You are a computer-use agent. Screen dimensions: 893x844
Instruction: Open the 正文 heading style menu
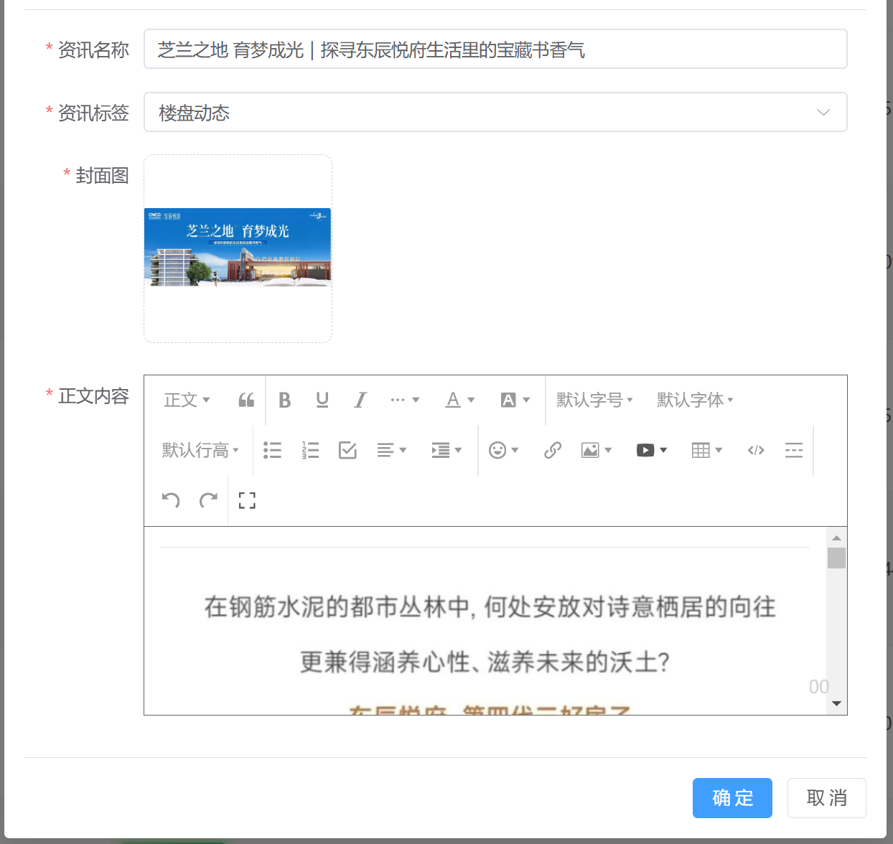click(x=187, y=400)
